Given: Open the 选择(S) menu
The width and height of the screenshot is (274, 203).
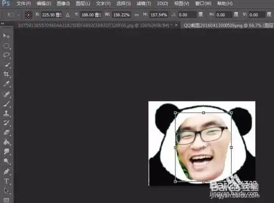Looking at the screenshot, I should click(123, 3).
